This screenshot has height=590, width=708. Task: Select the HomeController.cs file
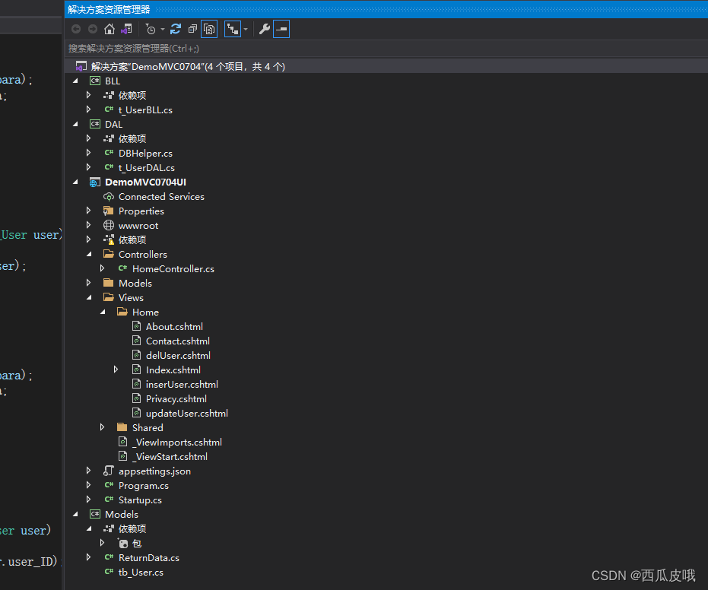coord(173,268)
